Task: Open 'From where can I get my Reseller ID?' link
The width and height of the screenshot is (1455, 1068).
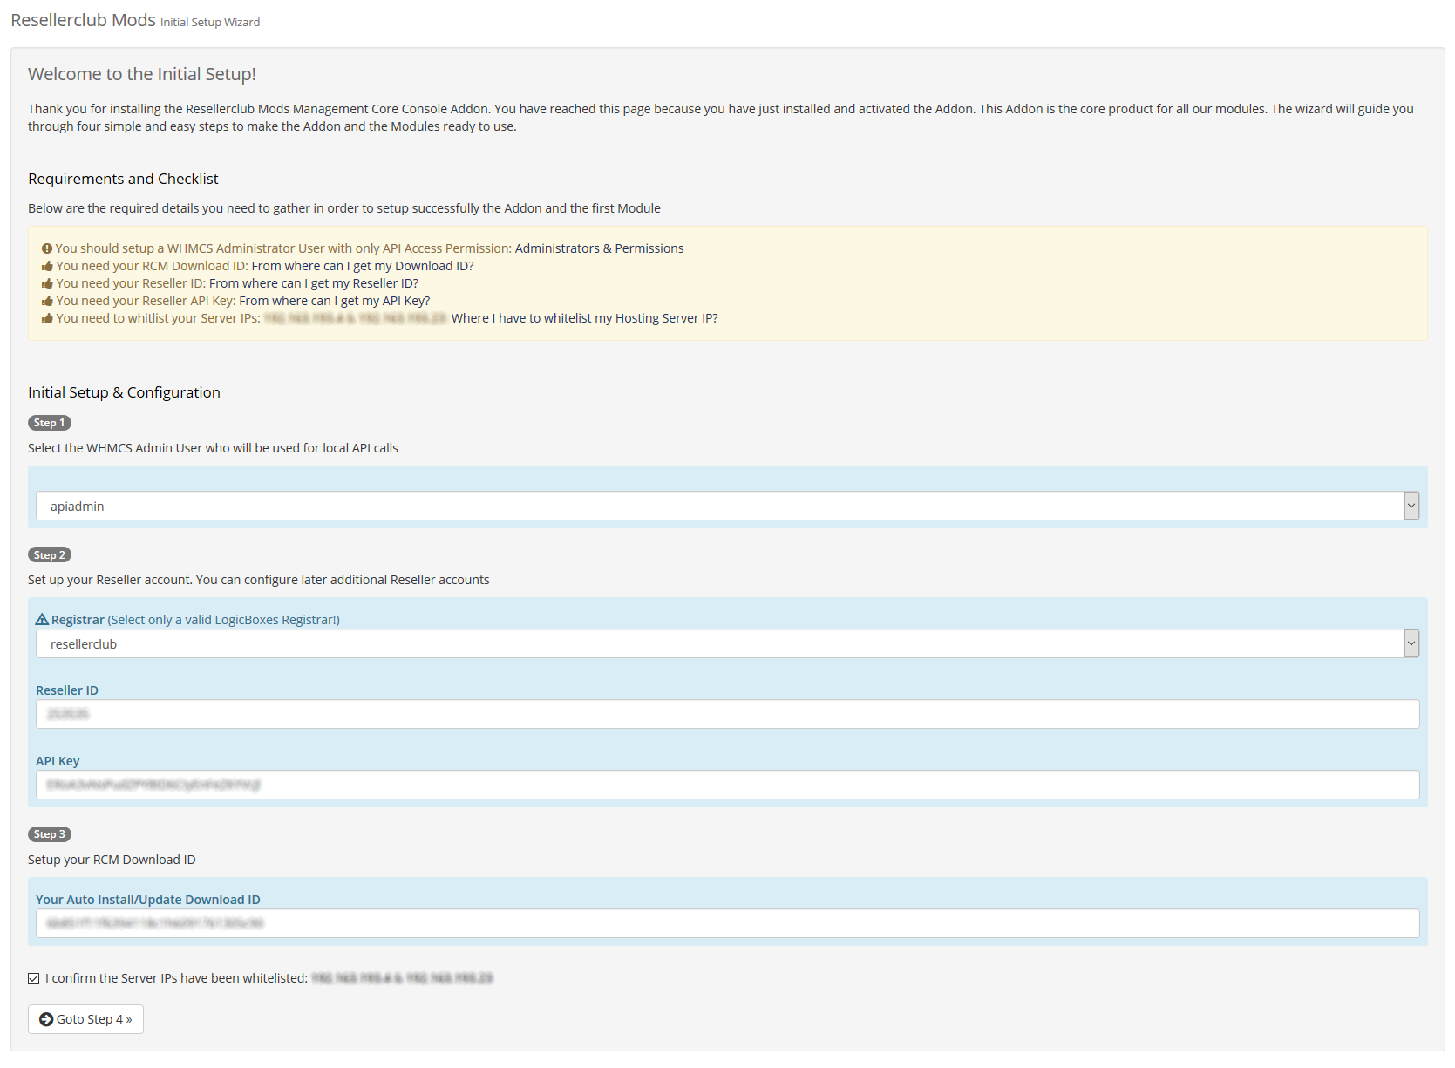Action: coord(314,283)
